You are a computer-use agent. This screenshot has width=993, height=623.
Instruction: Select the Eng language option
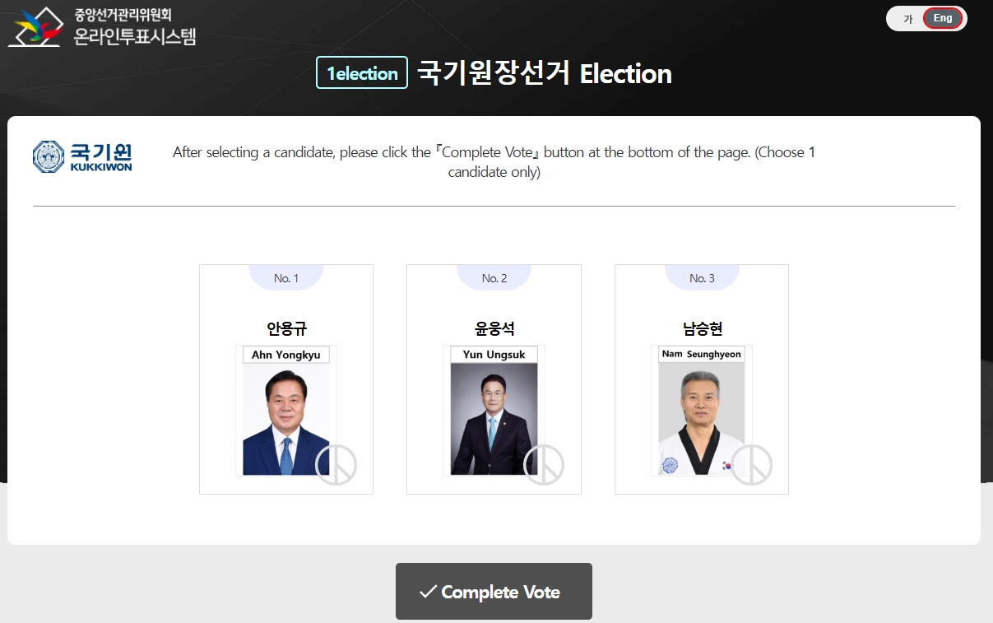pos(943,18)
